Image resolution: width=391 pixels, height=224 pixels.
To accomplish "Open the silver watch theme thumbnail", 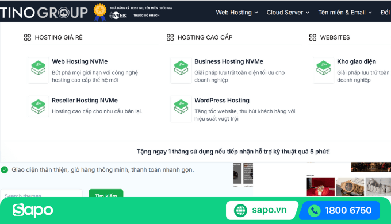I will point(378,187).
